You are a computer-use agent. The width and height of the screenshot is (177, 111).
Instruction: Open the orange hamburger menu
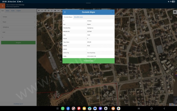point(3,6)
